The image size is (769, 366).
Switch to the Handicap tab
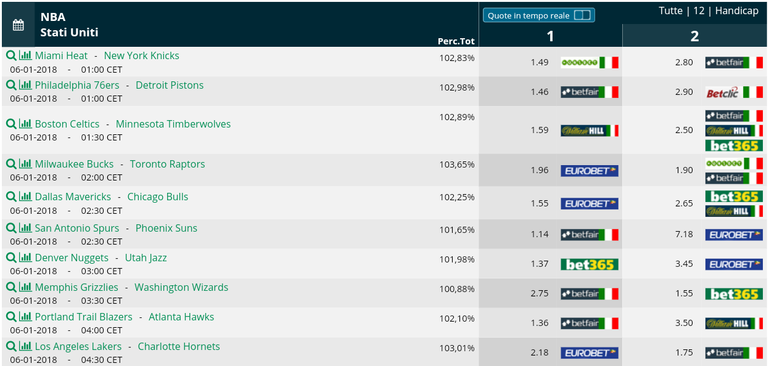(x=737, y=10)
